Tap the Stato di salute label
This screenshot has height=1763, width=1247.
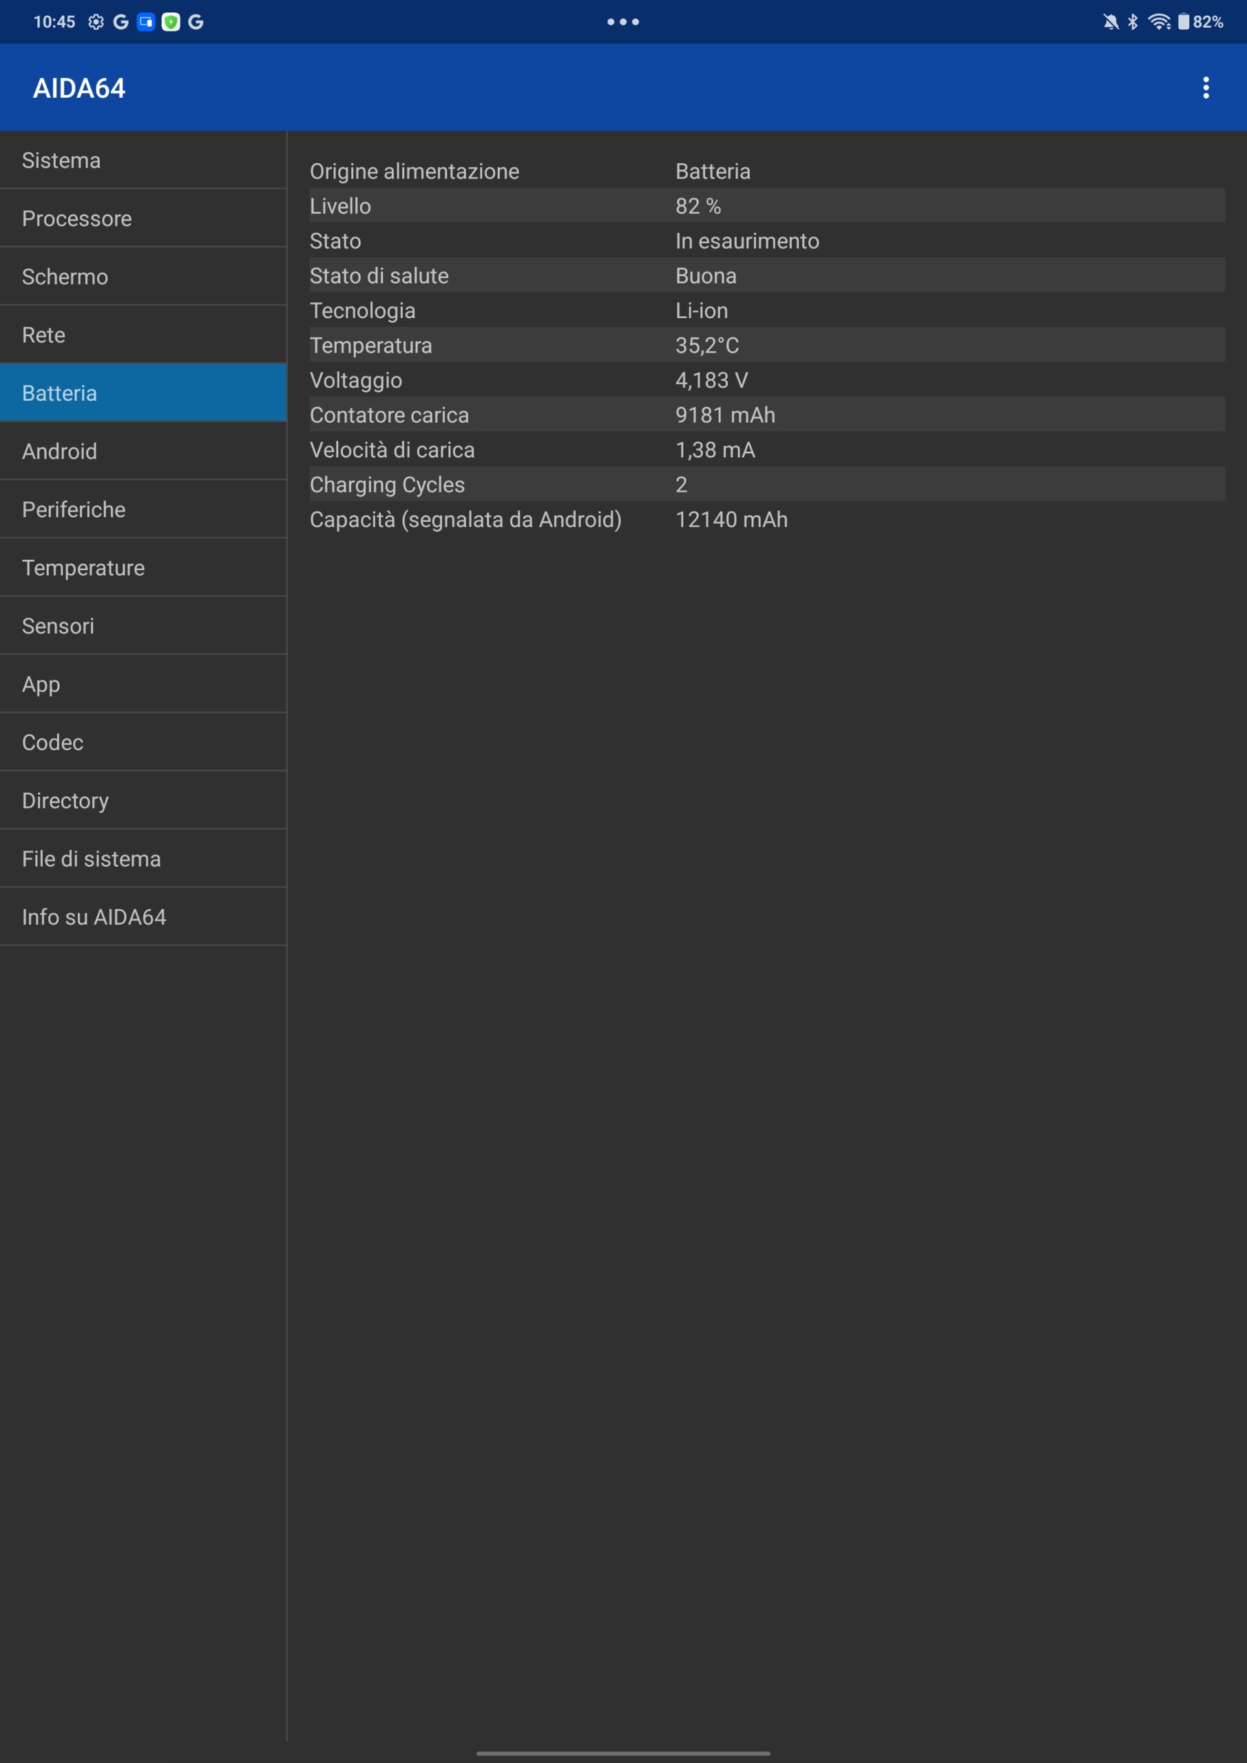click(x=379, y=275)
